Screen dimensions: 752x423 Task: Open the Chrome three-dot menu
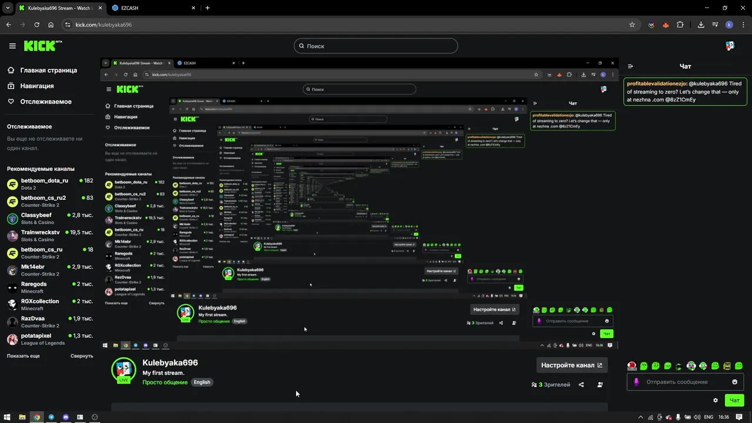pos(743,25)
